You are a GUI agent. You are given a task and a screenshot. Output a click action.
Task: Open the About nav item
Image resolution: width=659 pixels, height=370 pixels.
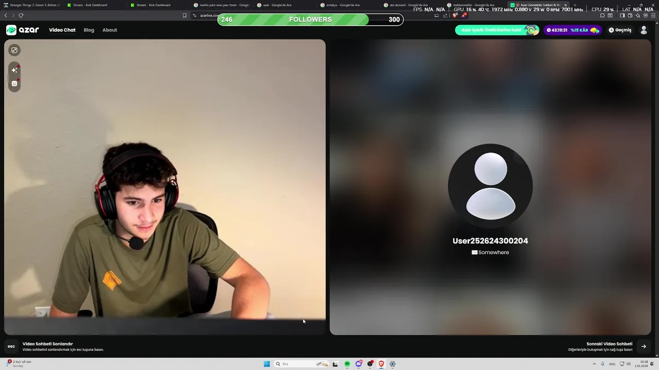pos(110,30)
